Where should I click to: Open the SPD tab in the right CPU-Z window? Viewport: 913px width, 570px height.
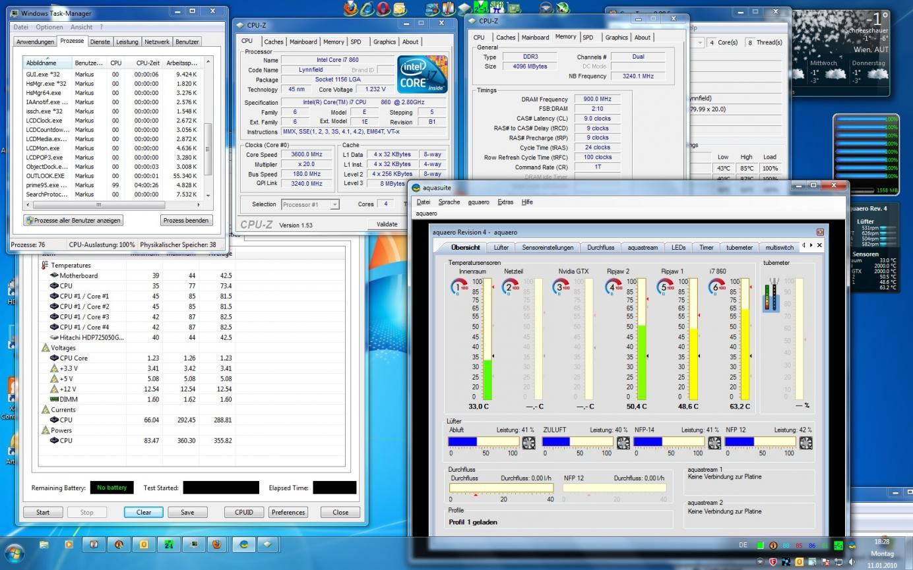pyautogui.click(x=588, y=38)
